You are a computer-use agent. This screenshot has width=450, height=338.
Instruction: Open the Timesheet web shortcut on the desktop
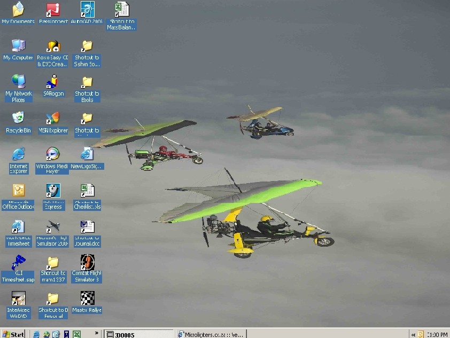[x=18, y=234]
